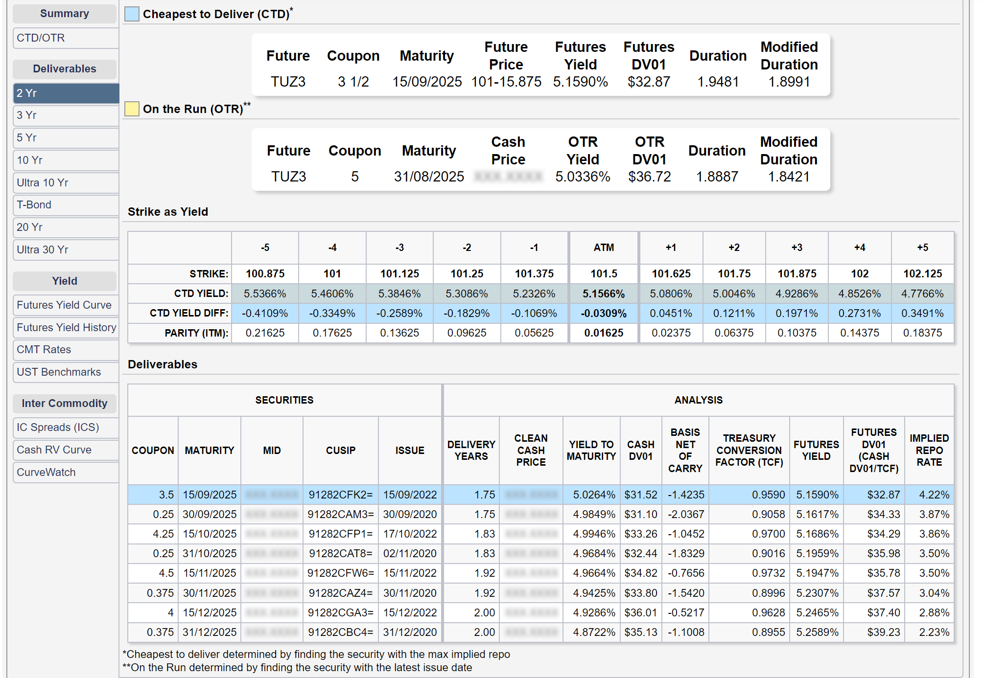Click the COUPON column header

(153, 451)
